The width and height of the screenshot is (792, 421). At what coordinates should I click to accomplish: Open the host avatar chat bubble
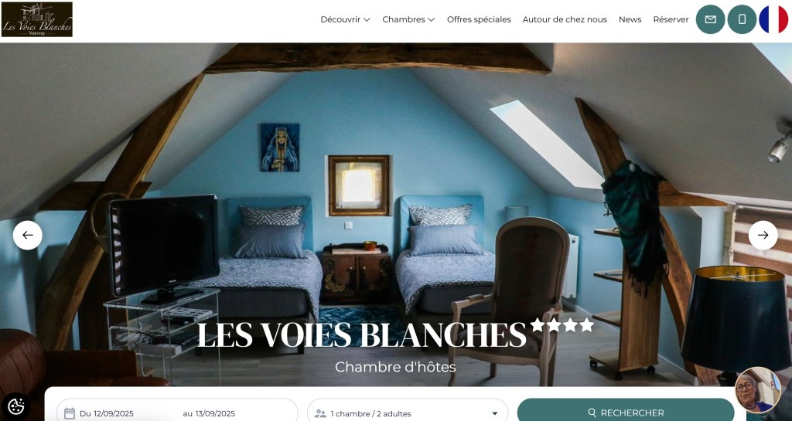758,390
